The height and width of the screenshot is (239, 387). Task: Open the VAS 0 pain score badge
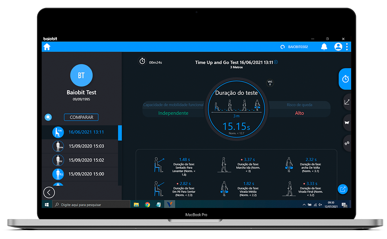270,83
